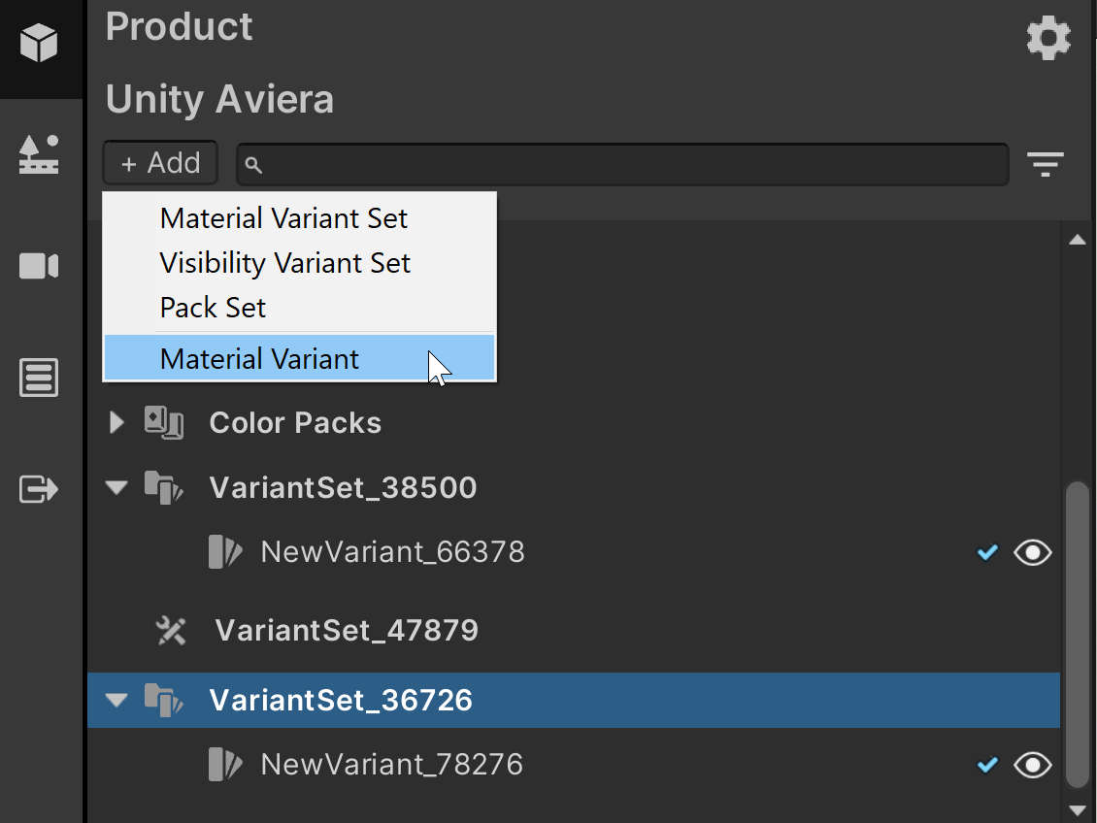Open the Product settings gear
The width and height of the screenshot is (1097, 823).
1047,38
